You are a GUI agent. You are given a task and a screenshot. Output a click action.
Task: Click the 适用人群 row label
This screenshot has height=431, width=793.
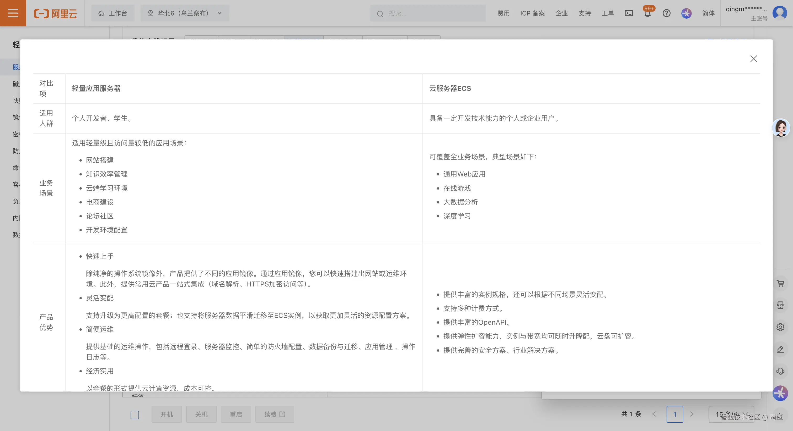[x=46, y=118]
